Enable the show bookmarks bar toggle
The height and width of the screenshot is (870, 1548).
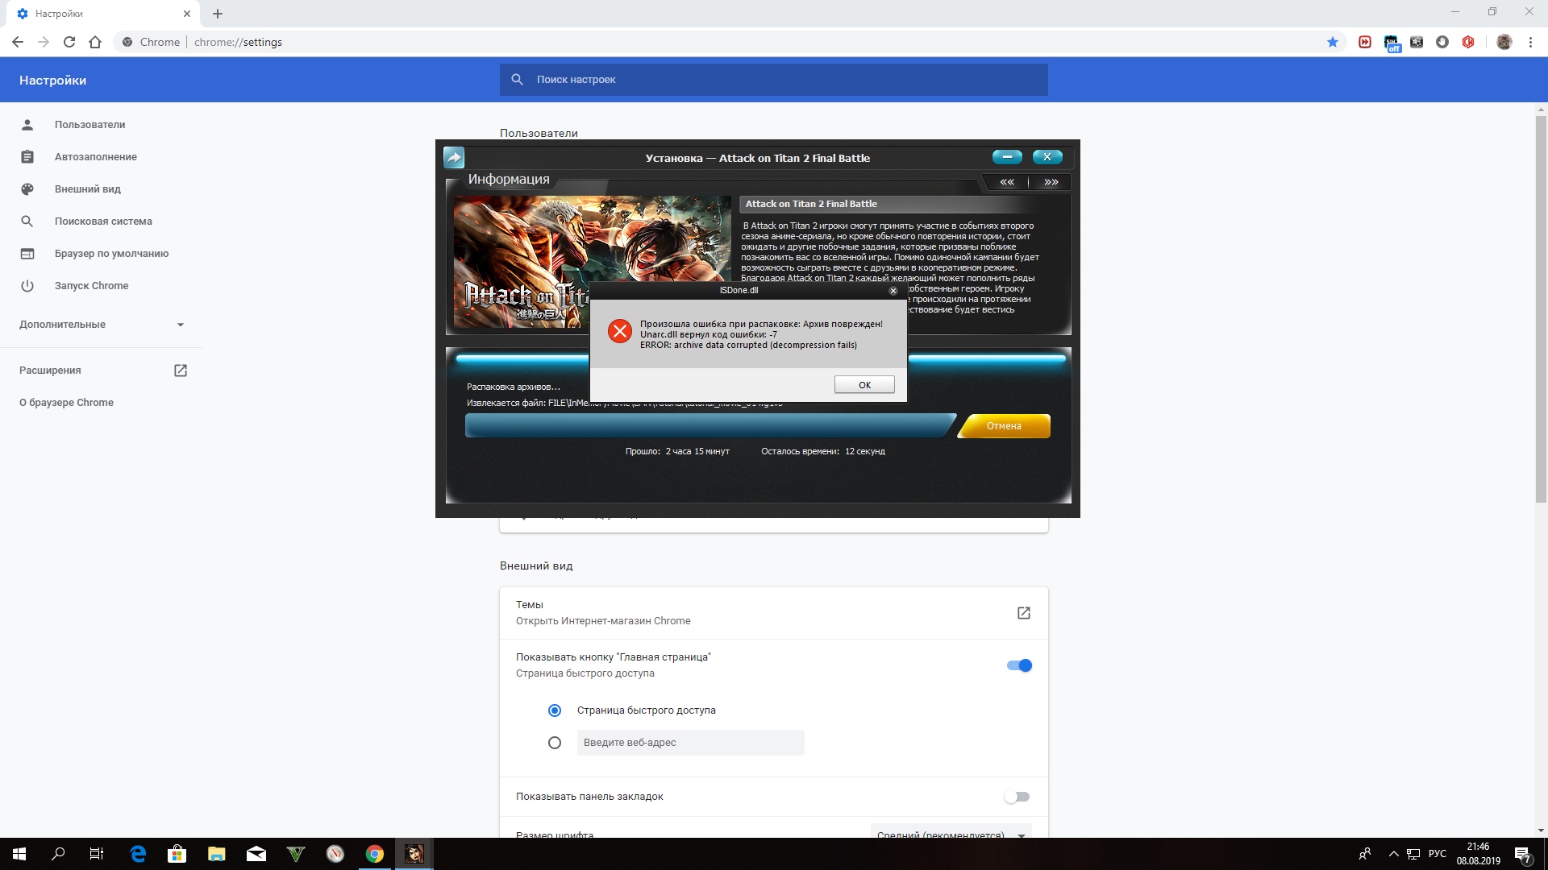pyautogui.click(x=1017, y=797)
